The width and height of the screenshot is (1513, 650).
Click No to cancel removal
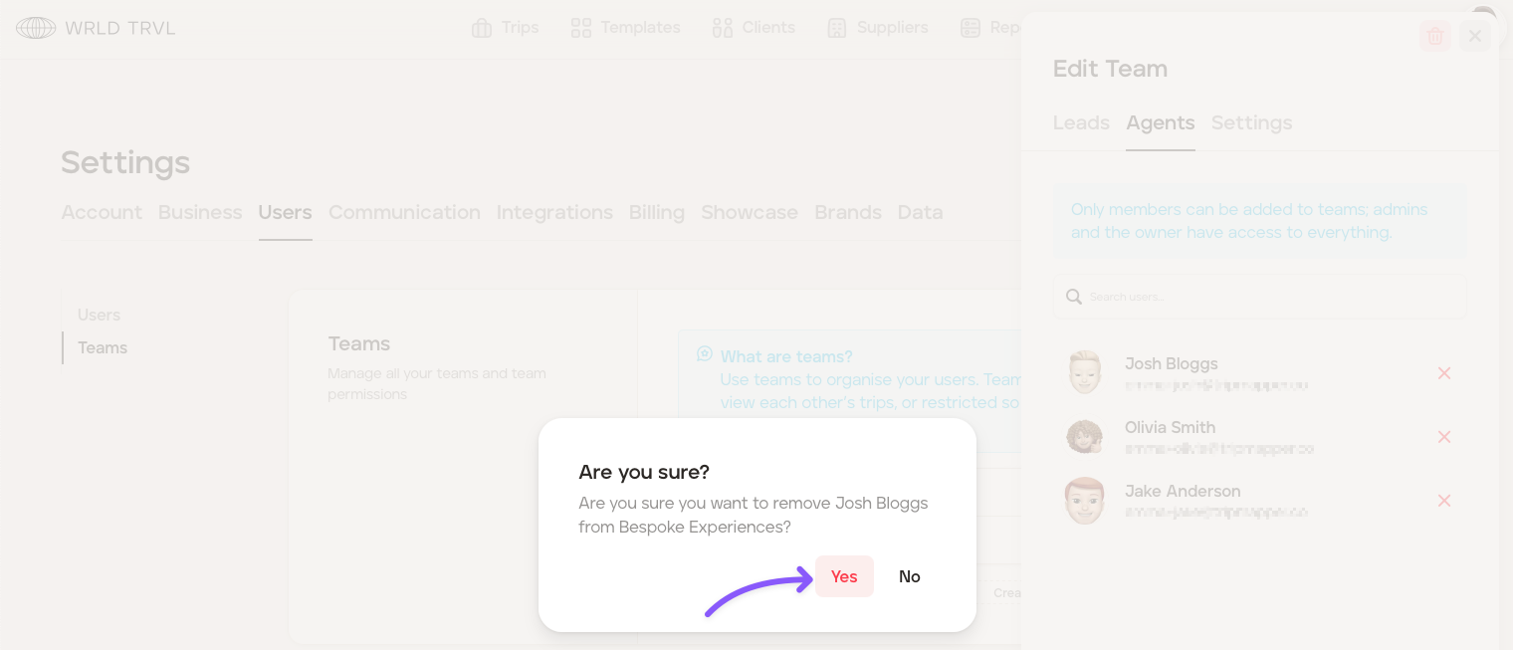tap(909, 576)
